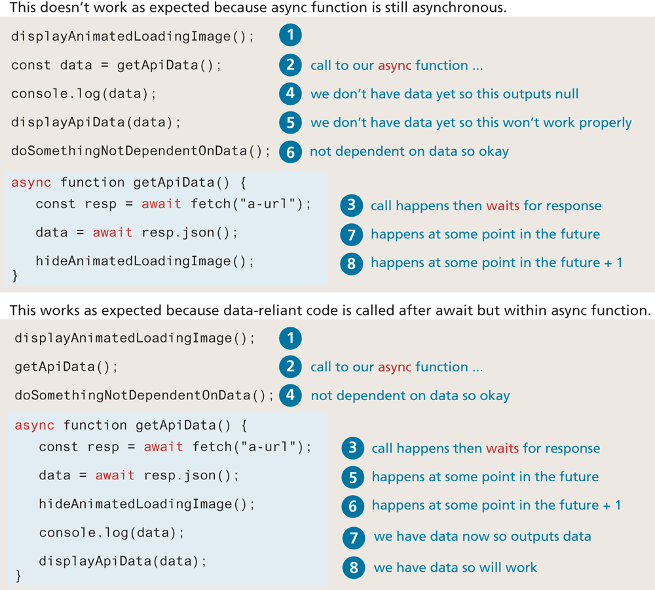
Task: Click 'console.log(data);' inside the bottom function
Action: click(x=111, y=533)
